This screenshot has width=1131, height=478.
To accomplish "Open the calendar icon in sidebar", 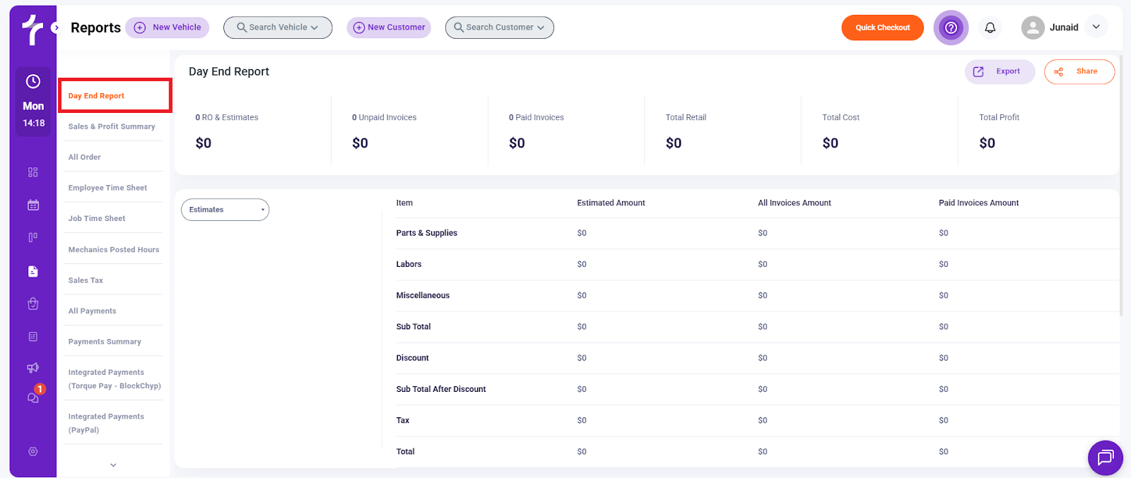I will pos(33,205).
